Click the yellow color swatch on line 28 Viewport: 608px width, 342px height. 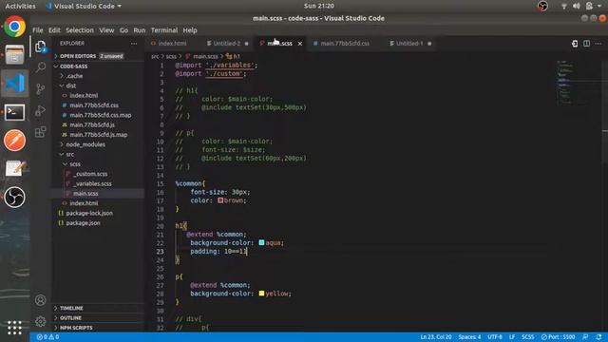pyautogui.click(x=262, y=294)
